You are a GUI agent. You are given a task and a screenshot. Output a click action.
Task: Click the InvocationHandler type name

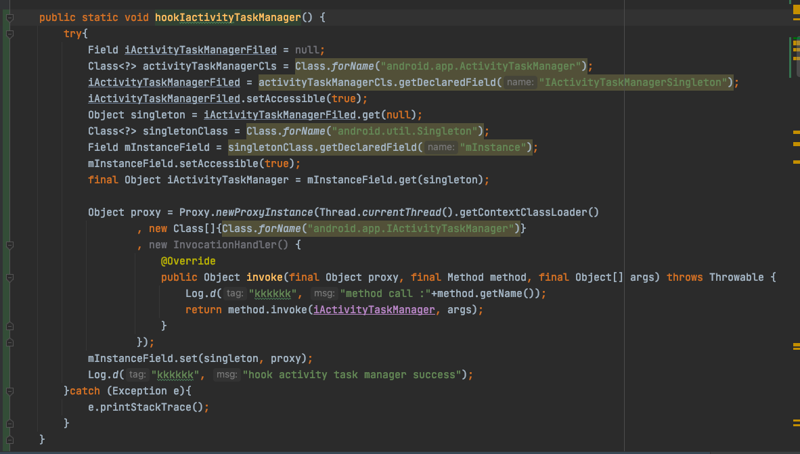[225, 245]
